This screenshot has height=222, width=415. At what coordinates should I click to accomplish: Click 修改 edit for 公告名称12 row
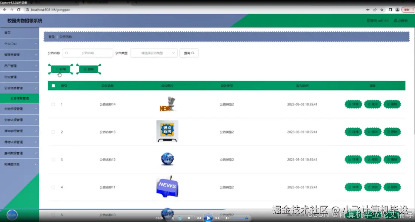373,159
